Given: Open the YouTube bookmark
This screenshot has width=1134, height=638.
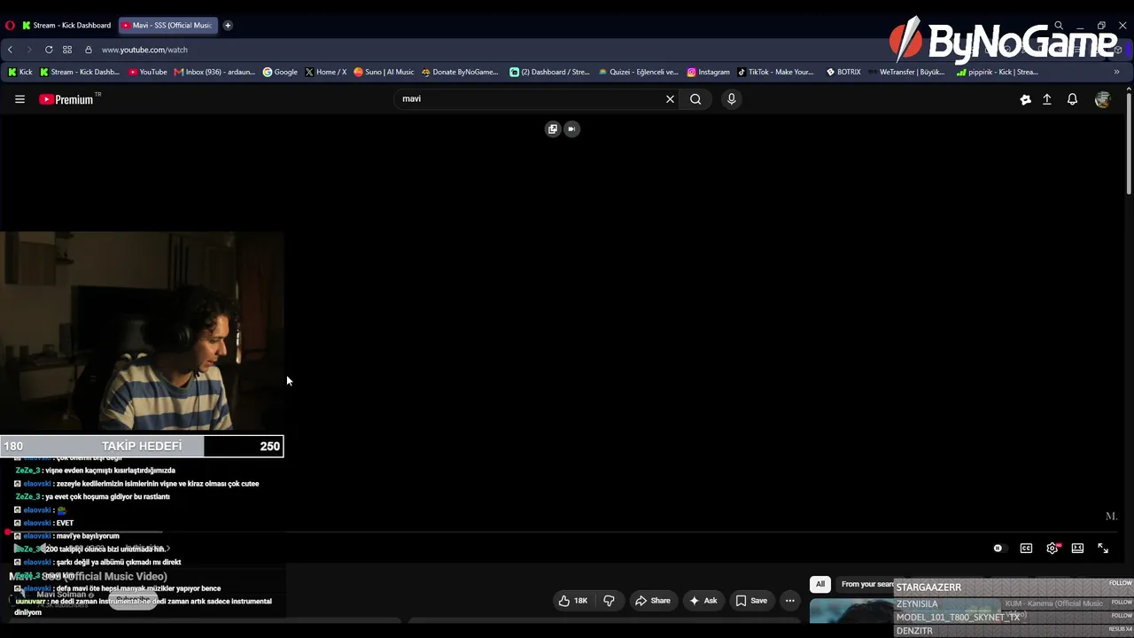Looking at the screenshot, I should coord(148,73).
